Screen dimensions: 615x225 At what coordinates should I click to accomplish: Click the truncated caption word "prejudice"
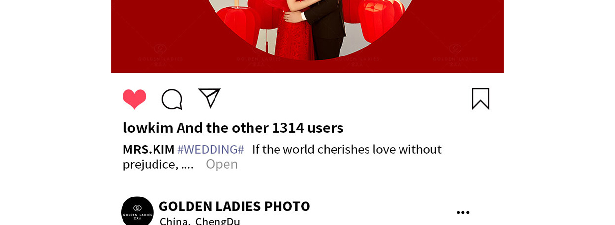coord(150,165)
